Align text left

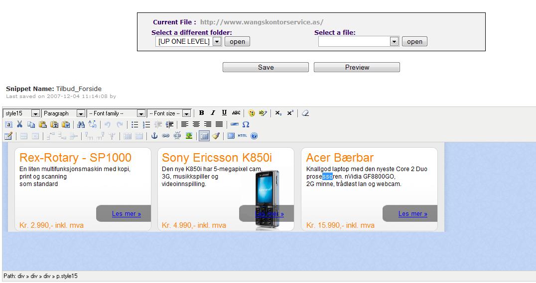[x=185, y=125]
